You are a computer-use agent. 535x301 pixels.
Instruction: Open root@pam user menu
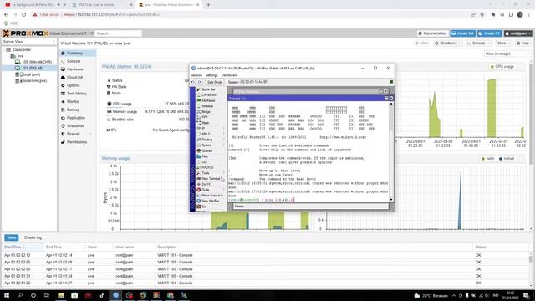point(518,33)
